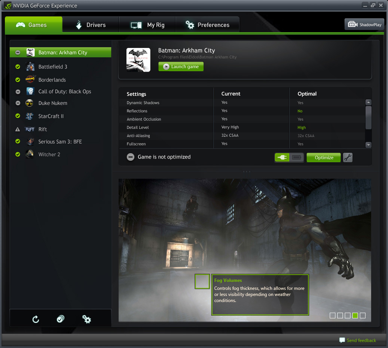The image size is (388, 348).
Task: Click Call of Duty game icon
Action: pyautogui.click(x=30, y=91)
